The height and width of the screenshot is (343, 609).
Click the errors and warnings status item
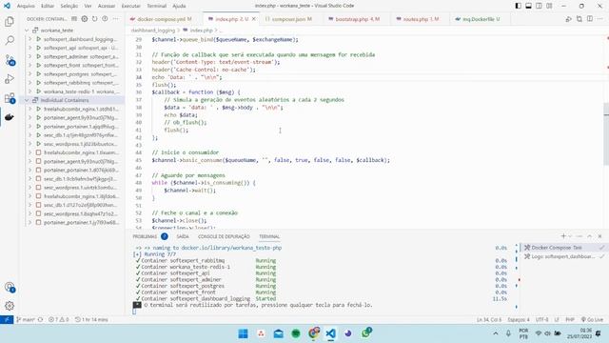pyautogui.click(x=58, y=320)
